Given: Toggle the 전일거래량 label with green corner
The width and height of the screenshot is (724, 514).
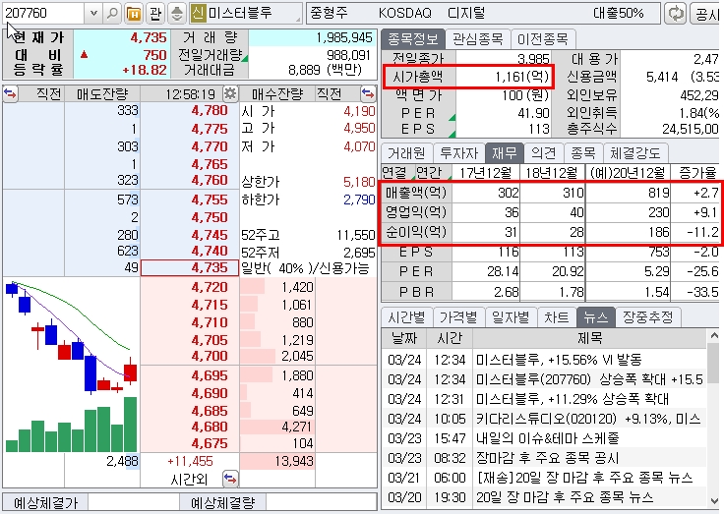Looking at the screenshot, I should pyautogui.click(x=211, y=55).
